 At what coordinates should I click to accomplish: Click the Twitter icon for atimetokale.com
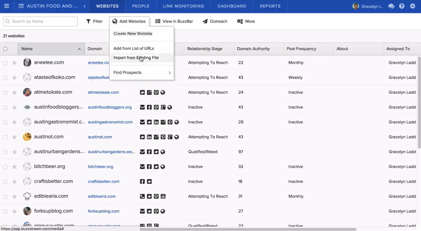pos(142,93)
